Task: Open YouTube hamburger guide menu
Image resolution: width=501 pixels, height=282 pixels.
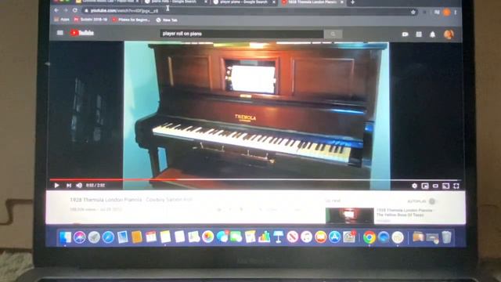Action: pos(59,33)
